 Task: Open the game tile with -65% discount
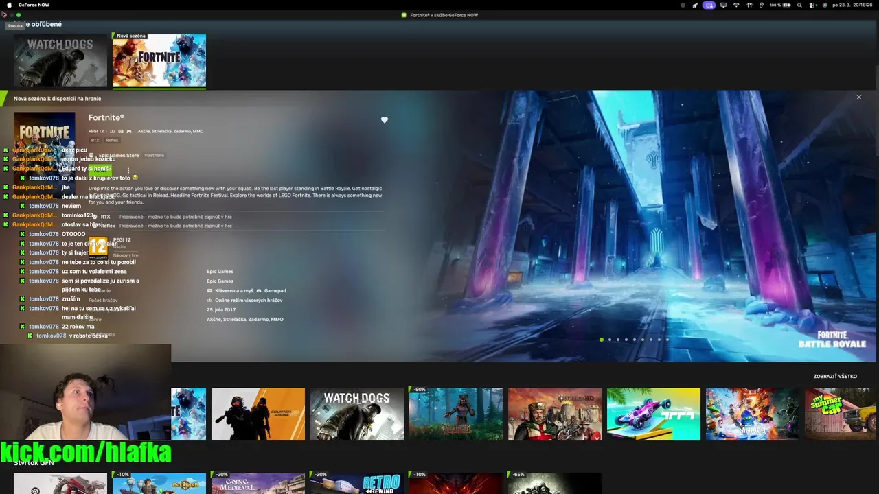click(555, 483)
